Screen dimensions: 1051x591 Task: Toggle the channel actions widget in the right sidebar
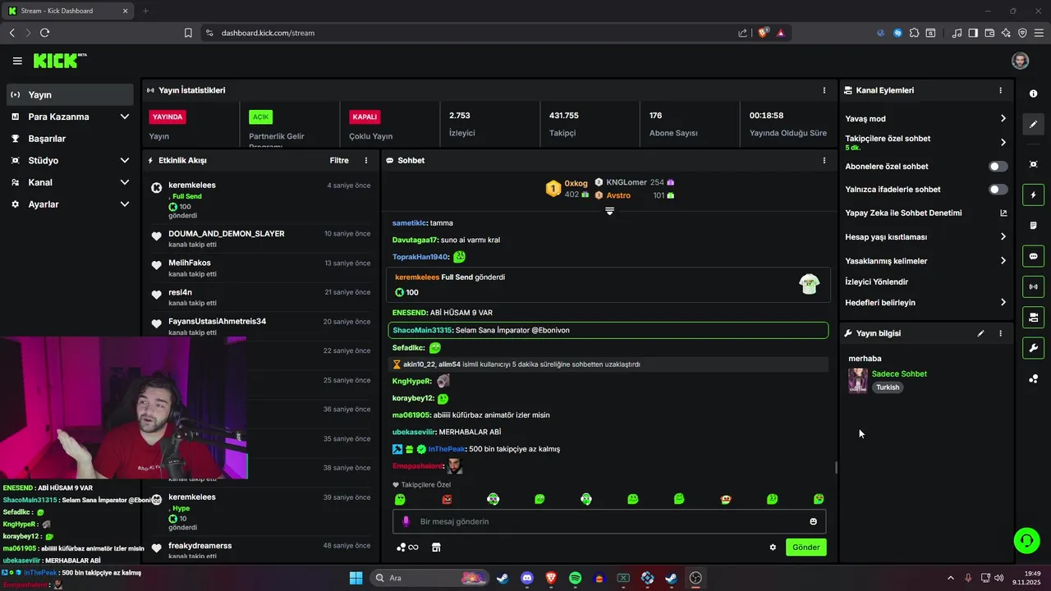click(x=1033, y=317)
